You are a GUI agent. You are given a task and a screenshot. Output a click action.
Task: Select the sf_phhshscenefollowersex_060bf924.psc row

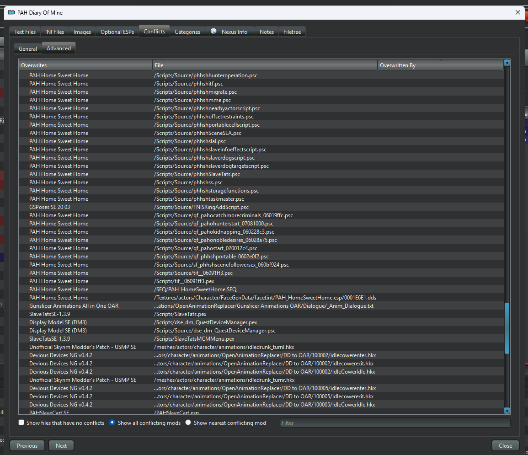click(x=261, y=265)
